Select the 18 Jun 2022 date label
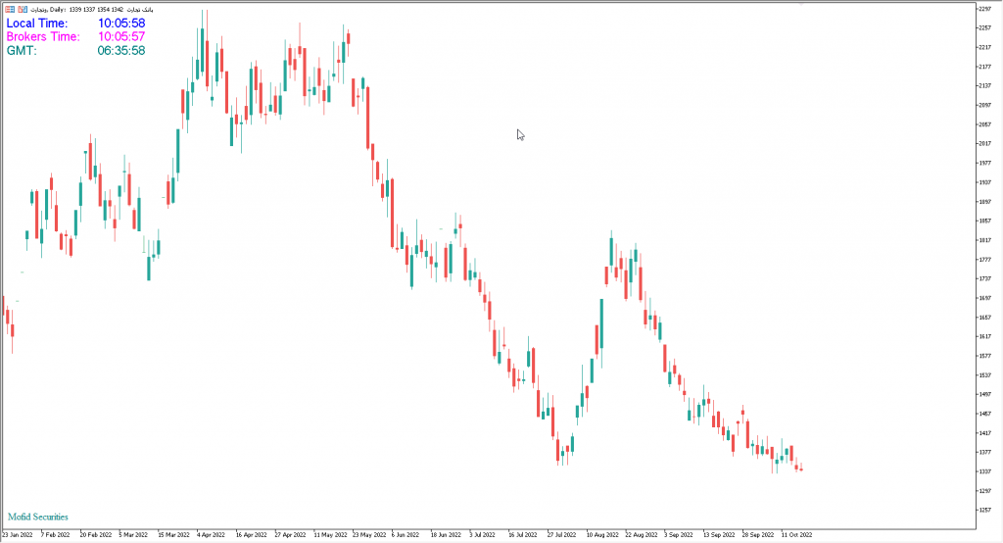 pyautogui.click(x=446, y=535)
